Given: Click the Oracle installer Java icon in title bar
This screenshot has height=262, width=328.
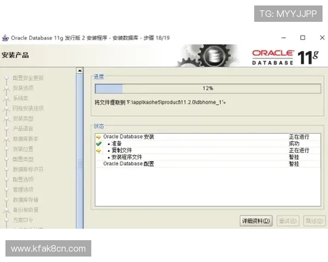Looking at the screenshot, I should pyautogui.click(x=5, y=38).
